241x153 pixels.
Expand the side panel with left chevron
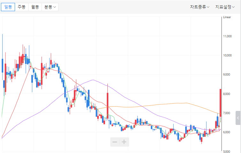[x=238, y=118]
